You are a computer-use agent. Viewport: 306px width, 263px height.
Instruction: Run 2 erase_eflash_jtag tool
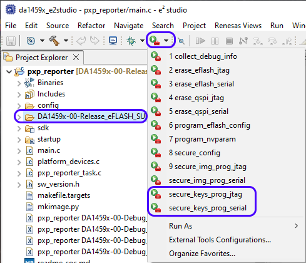[227, 70]
